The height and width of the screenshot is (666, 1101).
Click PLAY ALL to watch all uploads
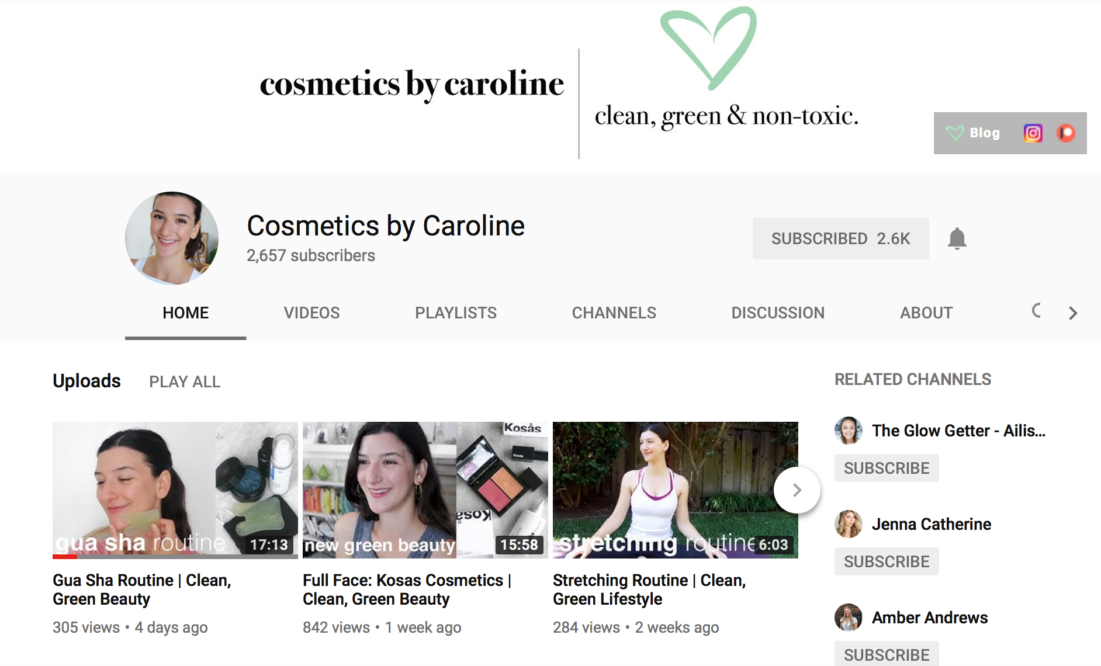[x=184, y=381]
